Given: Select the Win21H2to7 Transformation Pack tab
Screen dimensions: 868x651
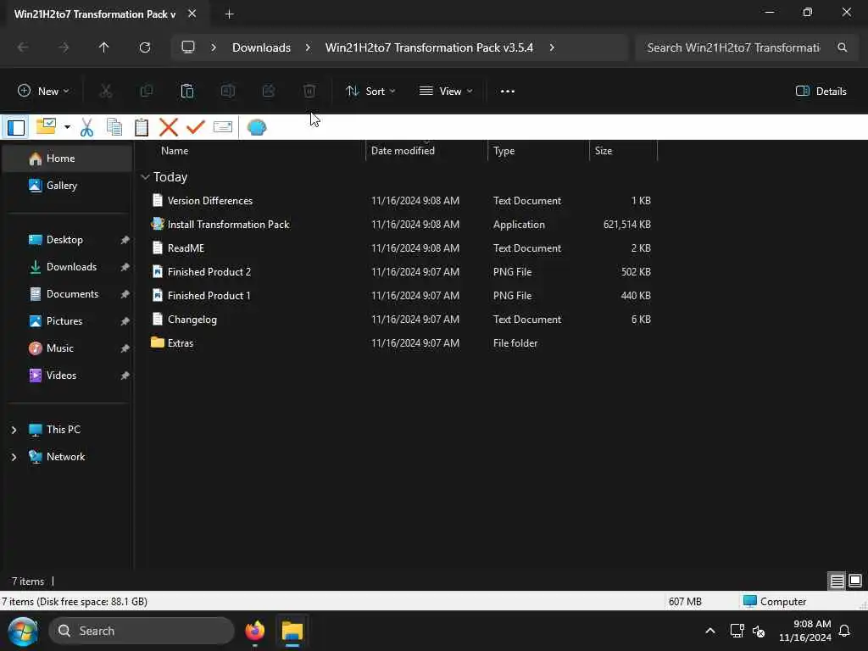Looking at the screenshot, I should tap(95, 14).
